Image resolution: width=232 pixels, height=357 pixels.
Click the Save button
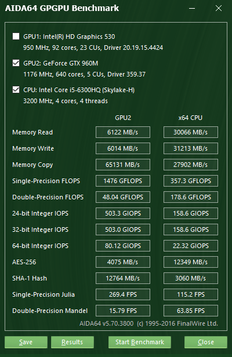pyautogui.click(x=26, y=342)
